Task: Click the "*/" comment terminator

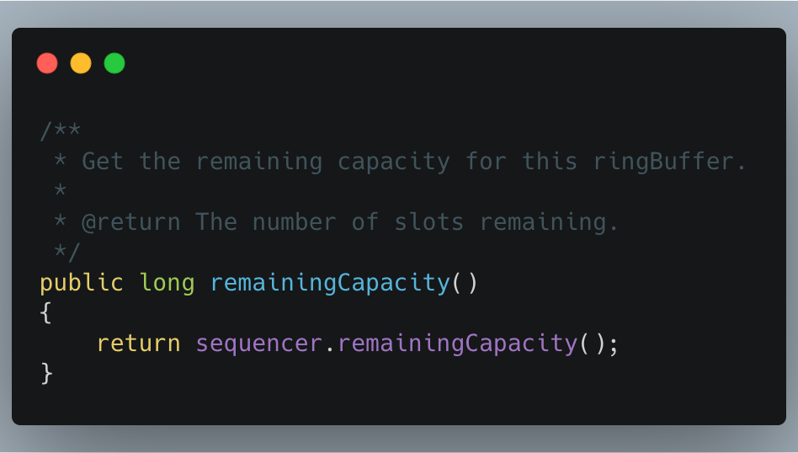Action: (67, 253)
